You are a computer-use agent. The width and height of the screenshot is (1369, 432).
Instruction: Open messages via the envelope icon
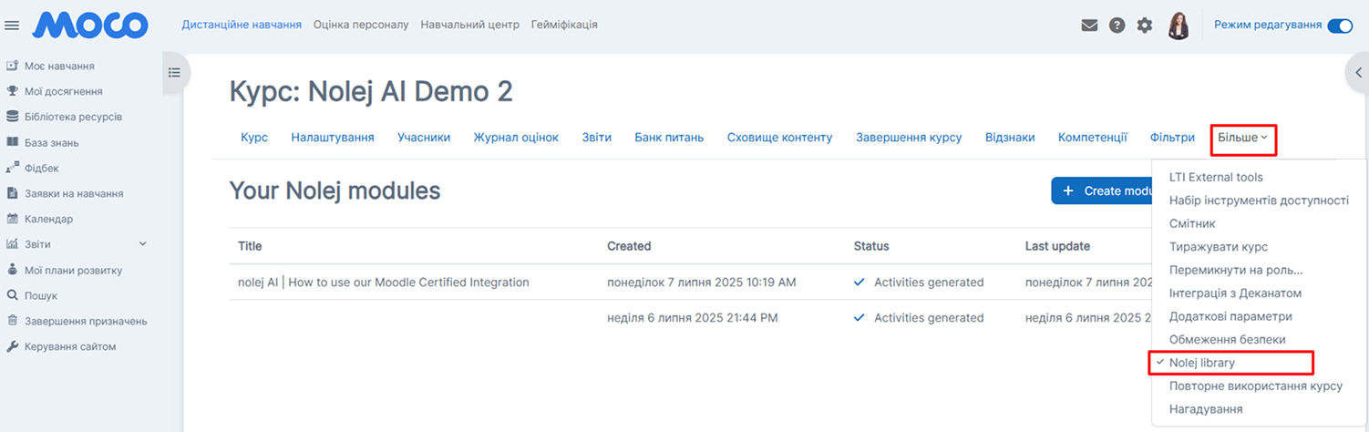(1089, 26)
